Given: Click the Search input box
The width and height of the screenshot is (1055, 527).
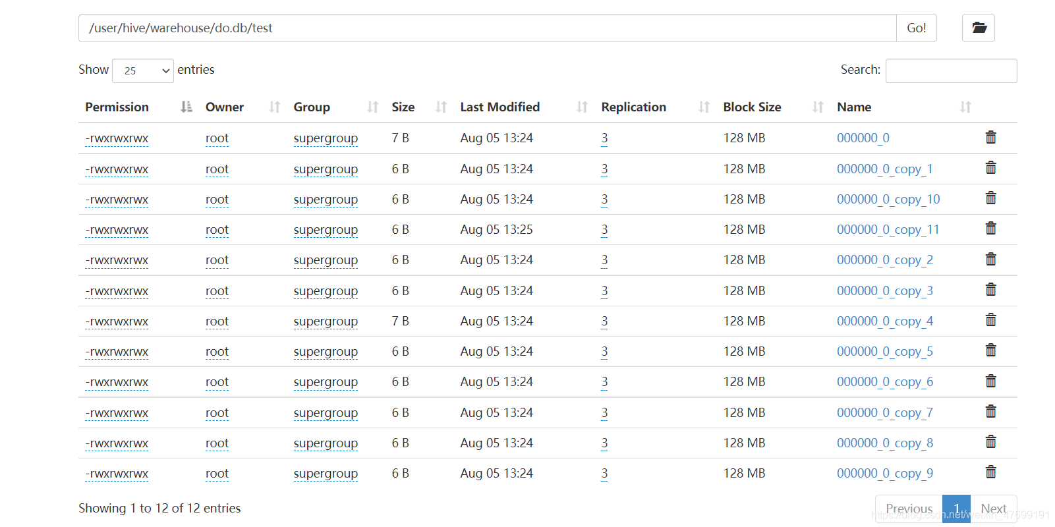Looking at the screenshot, I should tap(952, 70).
